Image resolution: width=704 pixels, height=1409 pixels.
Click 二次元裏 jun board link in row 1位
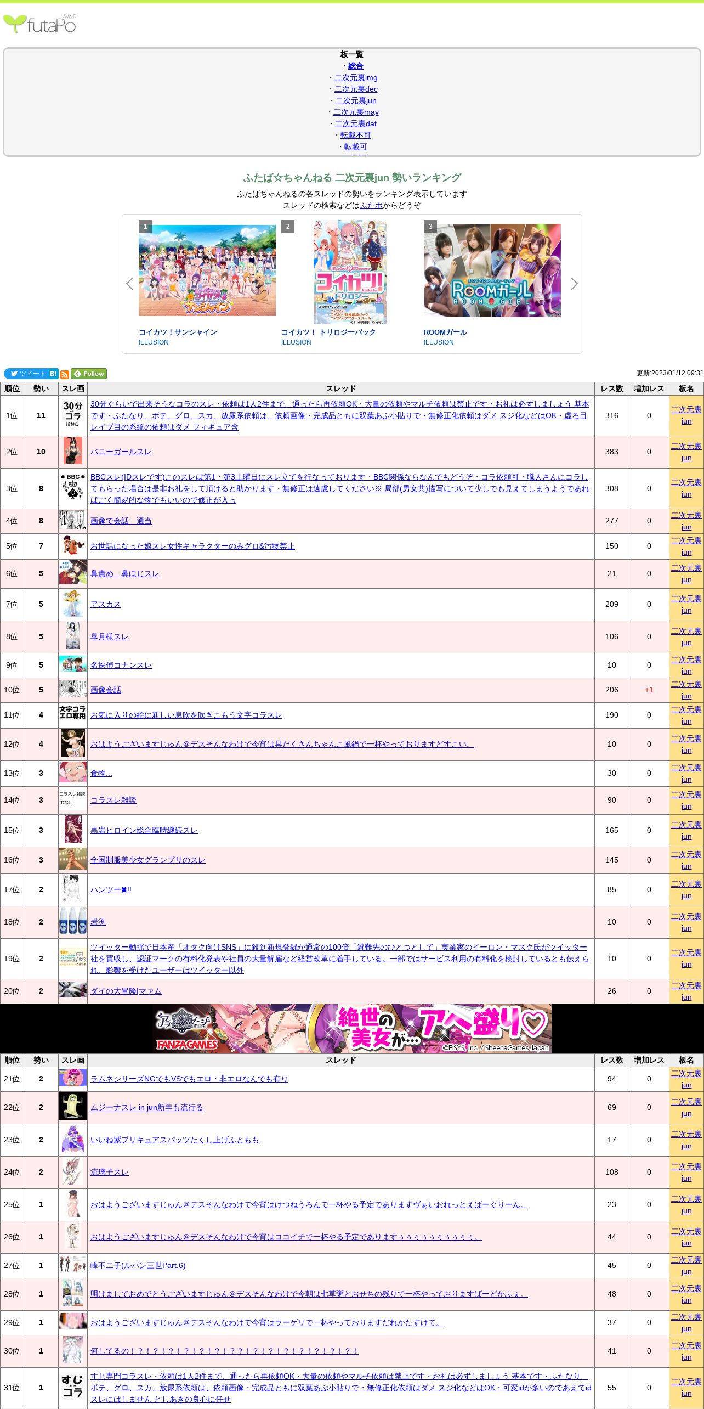[686, 415]
